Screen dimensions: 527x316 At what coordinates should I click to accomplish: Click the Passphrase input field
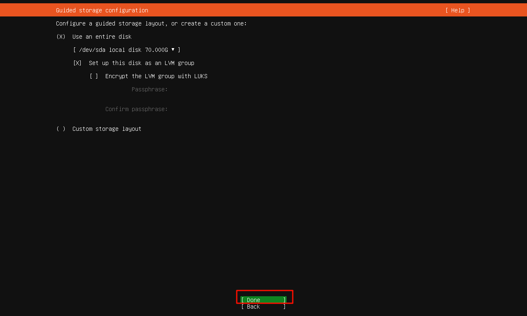[x=206, y=89]
